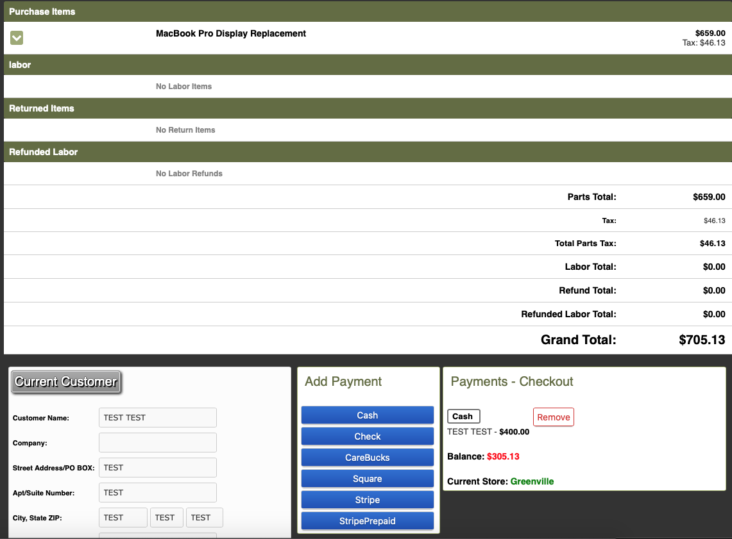
Task: Choose Square as payment method
Action: (x=367, y=479)
